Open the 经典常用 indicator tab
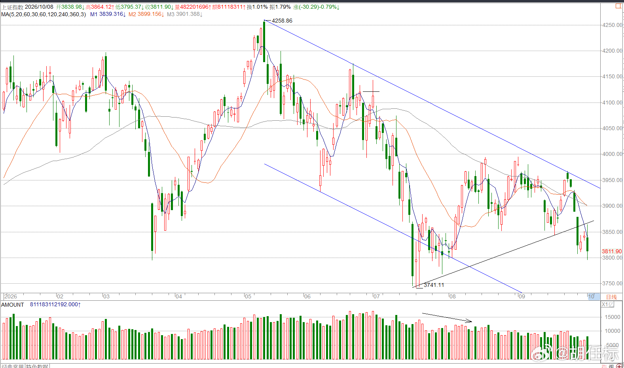This screenshot has height=368, width=624. tap(13, 366)
